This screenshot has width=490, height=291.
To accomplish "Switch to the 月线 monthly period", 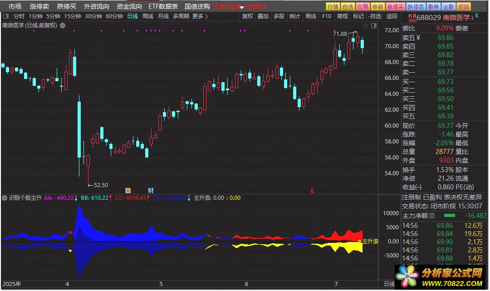I will [163, 16].
